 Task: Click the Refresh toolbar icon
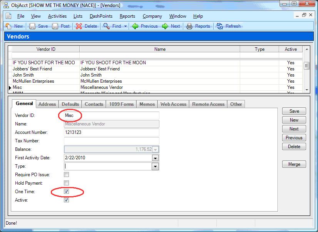pyautogui.click(x=220, y=26)
